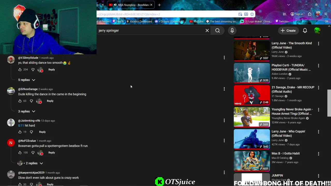Visit @SifkosGarage channel name

[28, 89]
